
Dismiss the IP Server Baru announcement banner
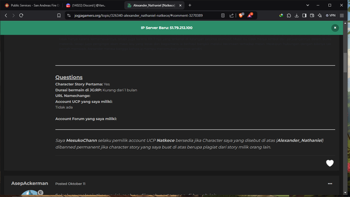[x=335, y=28]
